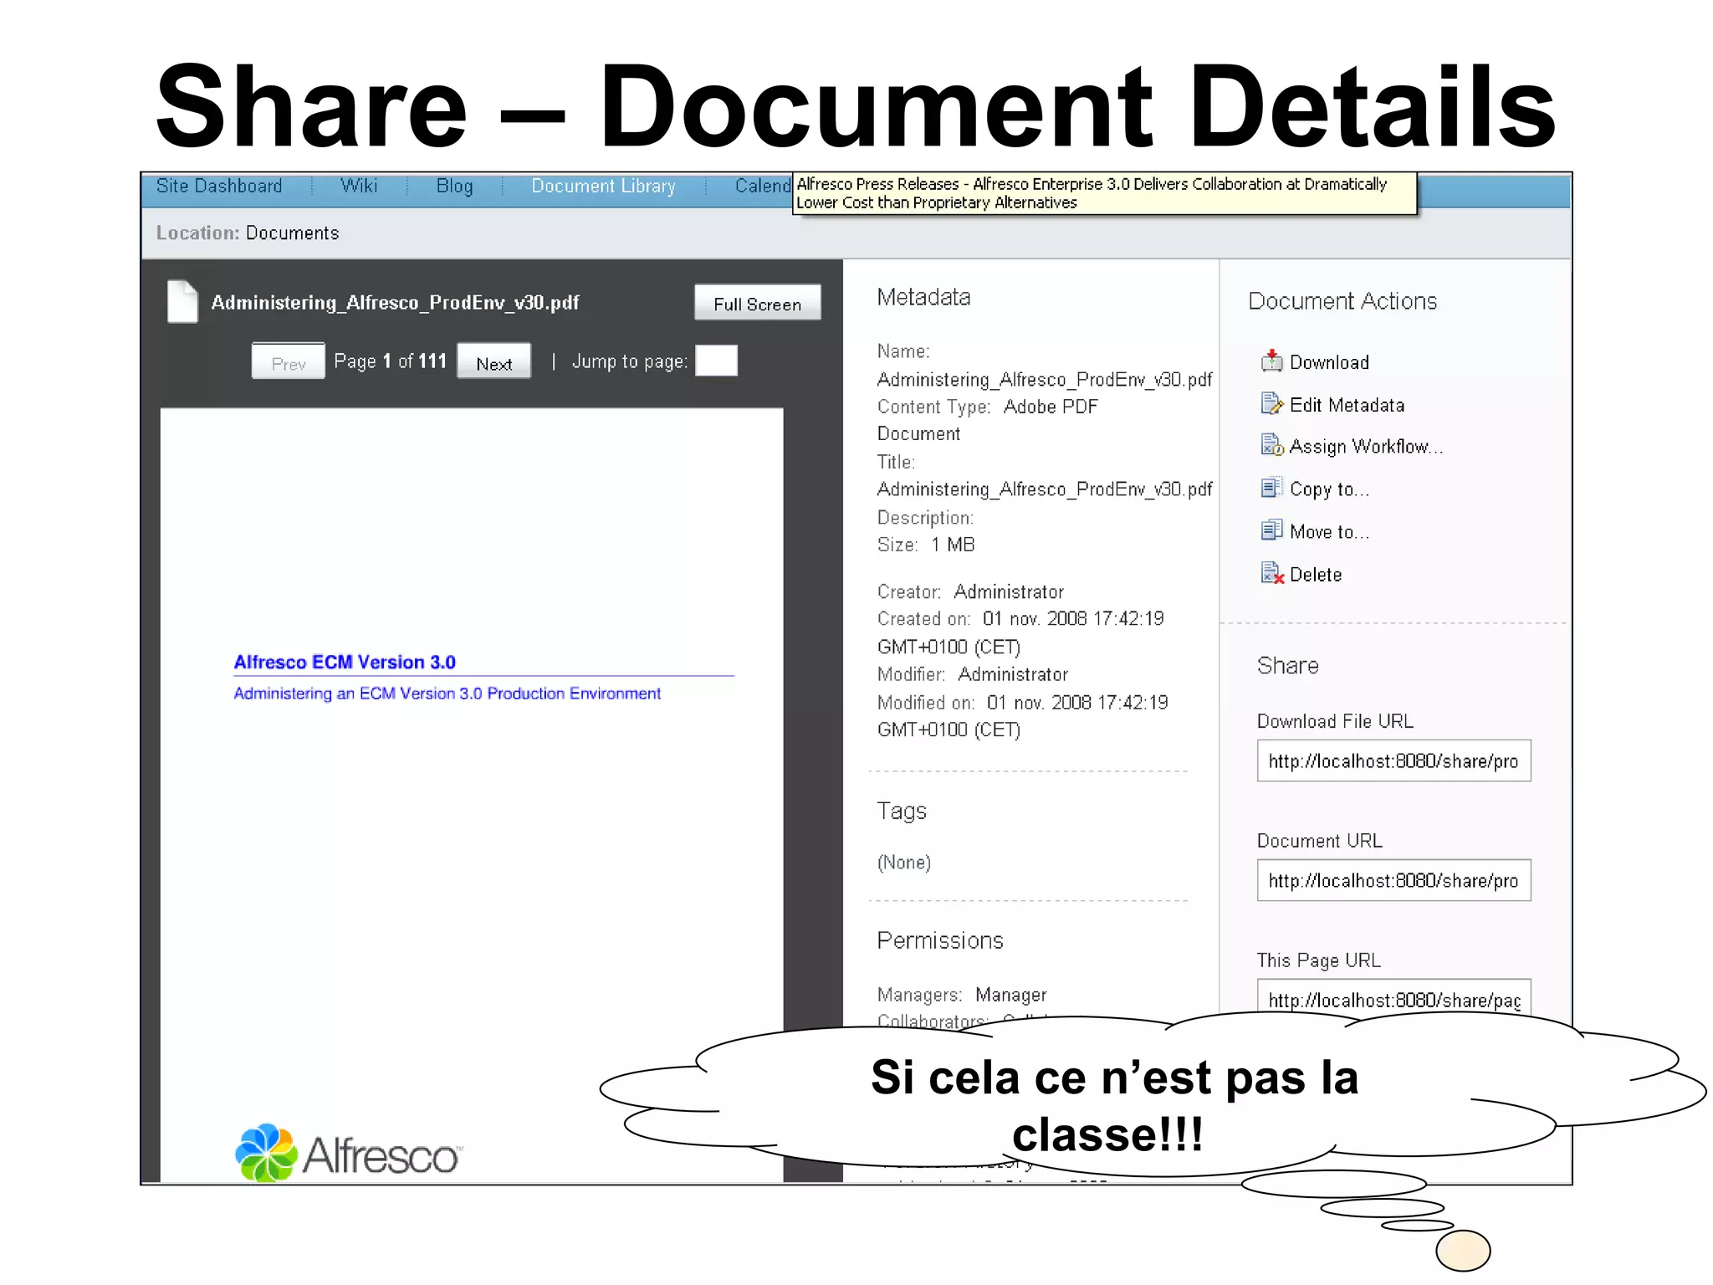Open the Wiki tab
The image size is (1713, 1285).
coord(359,186)
